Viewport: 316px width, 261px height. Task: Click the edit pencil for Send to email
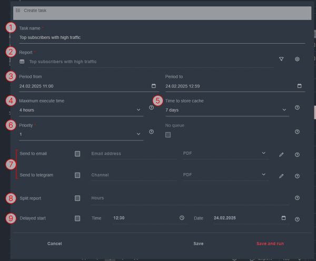(281, 155)
